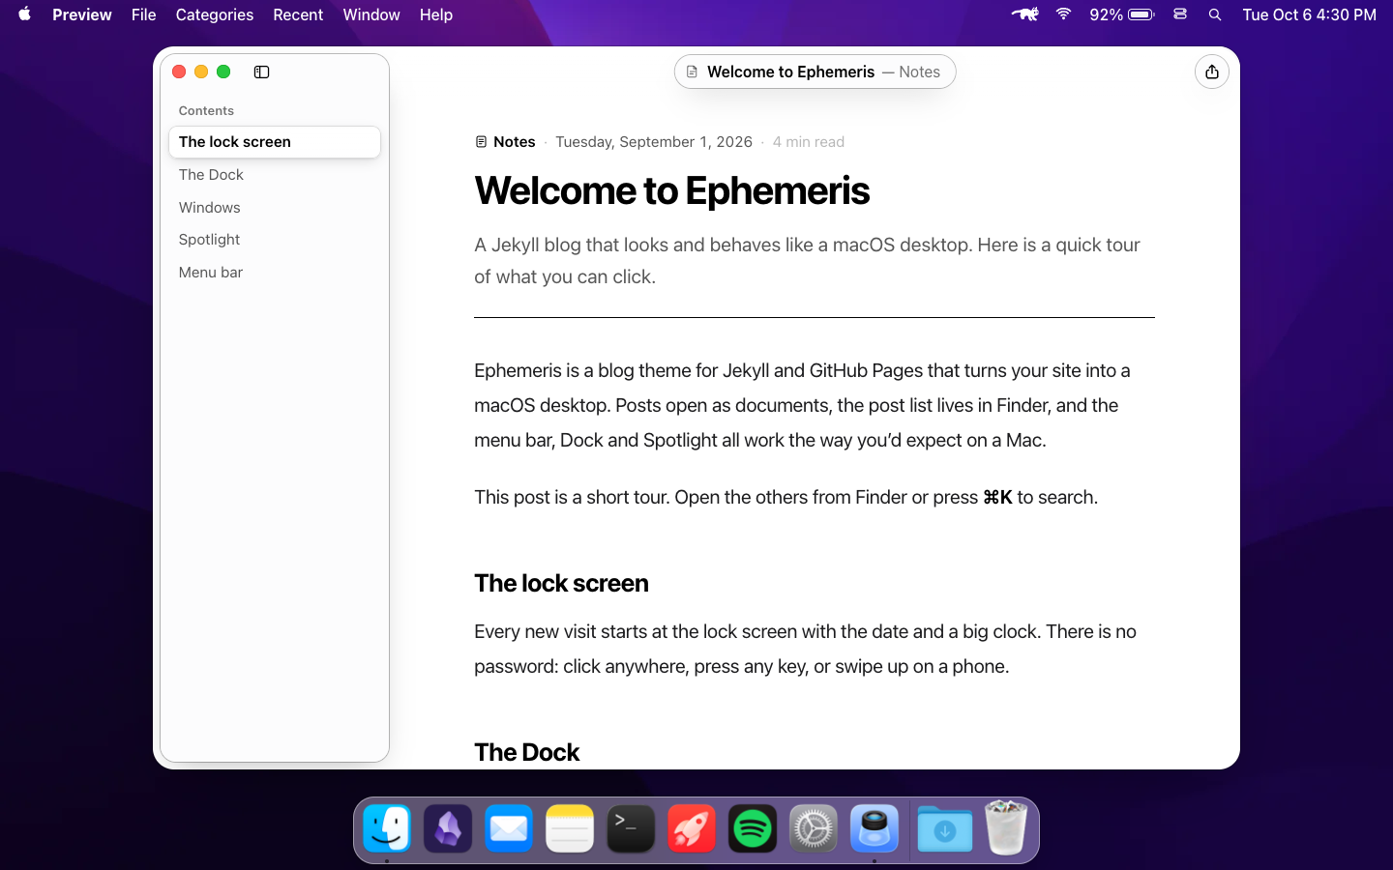Open the File menu

point(144,14)
